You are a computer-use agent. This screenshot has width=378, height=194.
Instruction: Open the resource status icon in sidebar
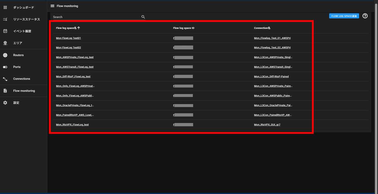(x=5, y=19)
